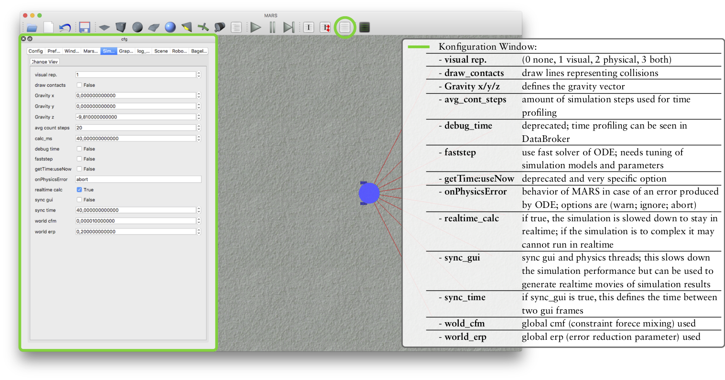Switch to the Pref... tab

coord(54,51)
